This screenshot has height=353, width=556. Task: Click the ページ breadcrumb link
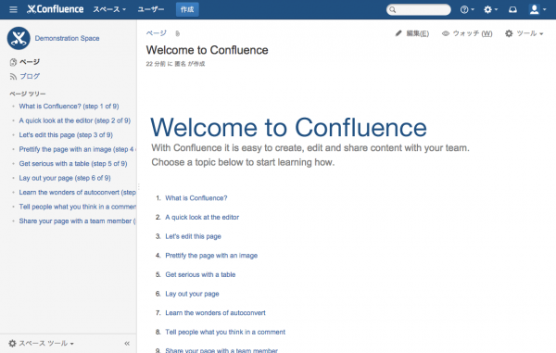pos(156,33)
